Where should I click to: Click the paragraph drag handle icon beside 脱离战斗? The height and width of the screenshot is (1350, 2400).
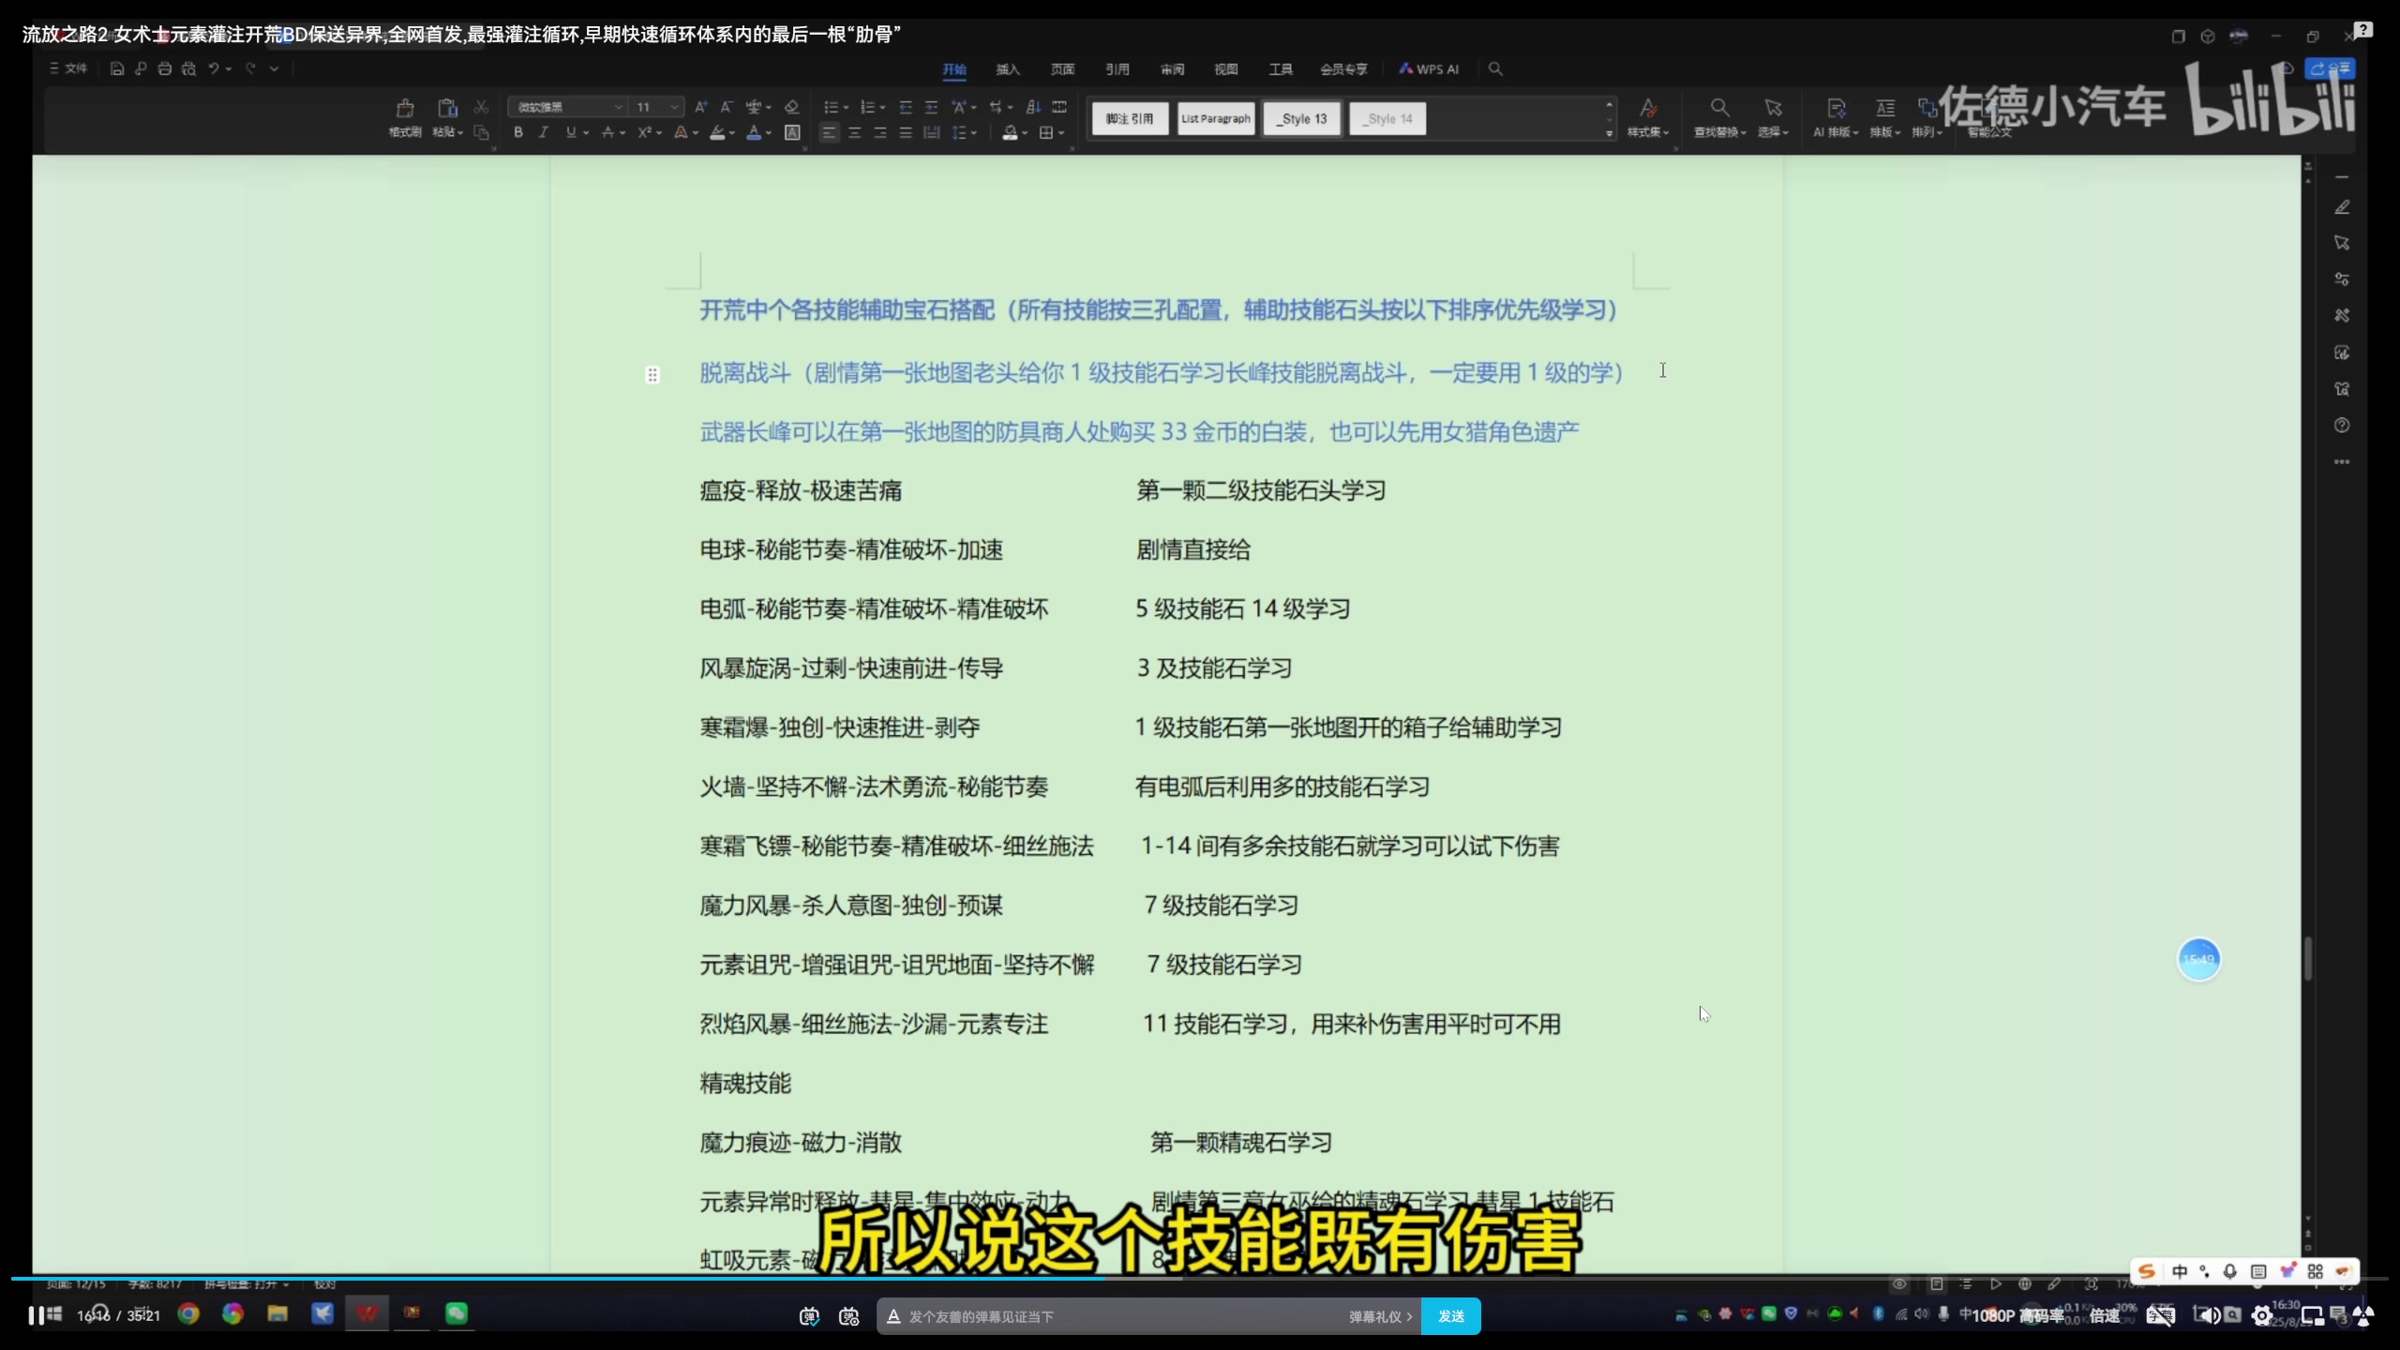(652, 375)
